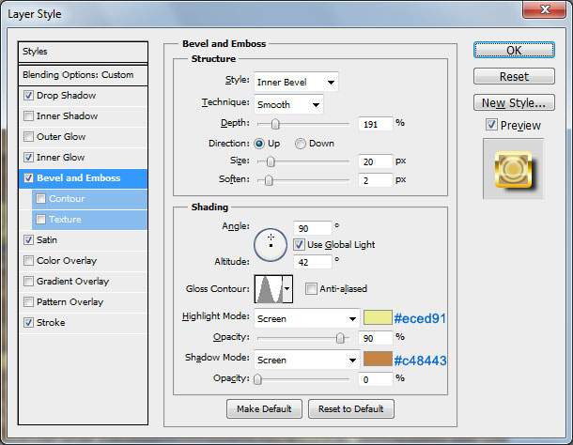The image size is (573, 445).
Task: Toggle the Stroke checkbox
Action: pyautogui.click(x=28, y=323)
